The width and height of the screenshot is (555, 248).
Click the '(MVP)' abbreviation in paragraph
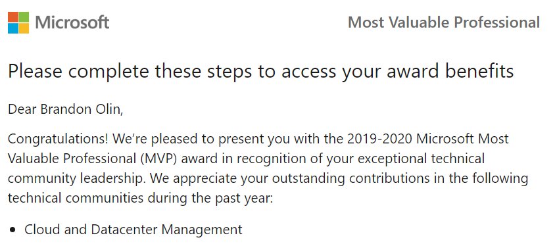pyautogui.click(x=160, y=159)
